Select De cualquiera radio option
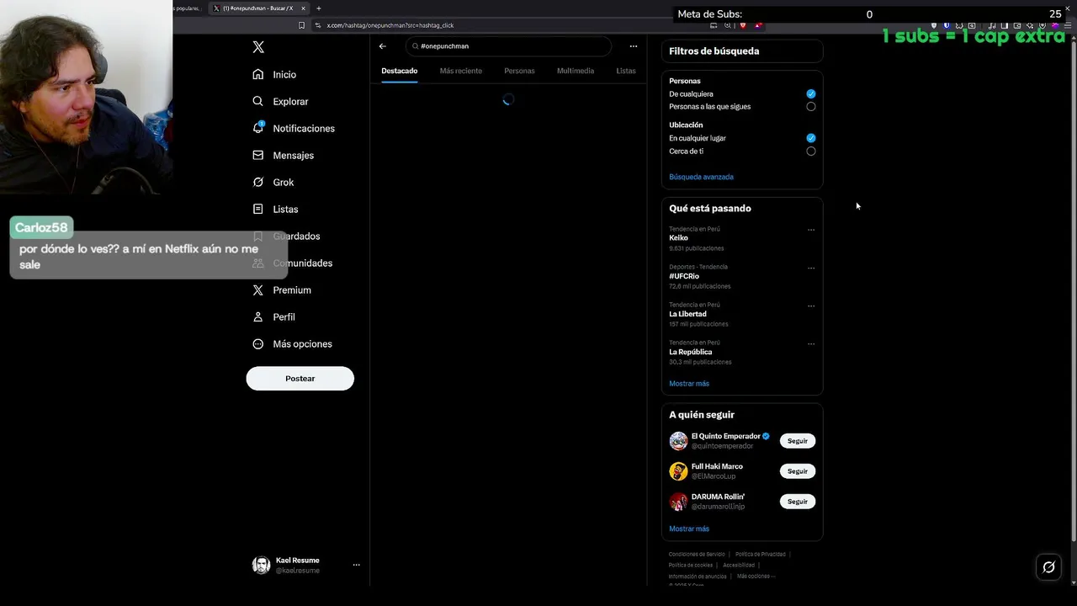The width and height of the screenshot is (1077, 606). (811, 93)
